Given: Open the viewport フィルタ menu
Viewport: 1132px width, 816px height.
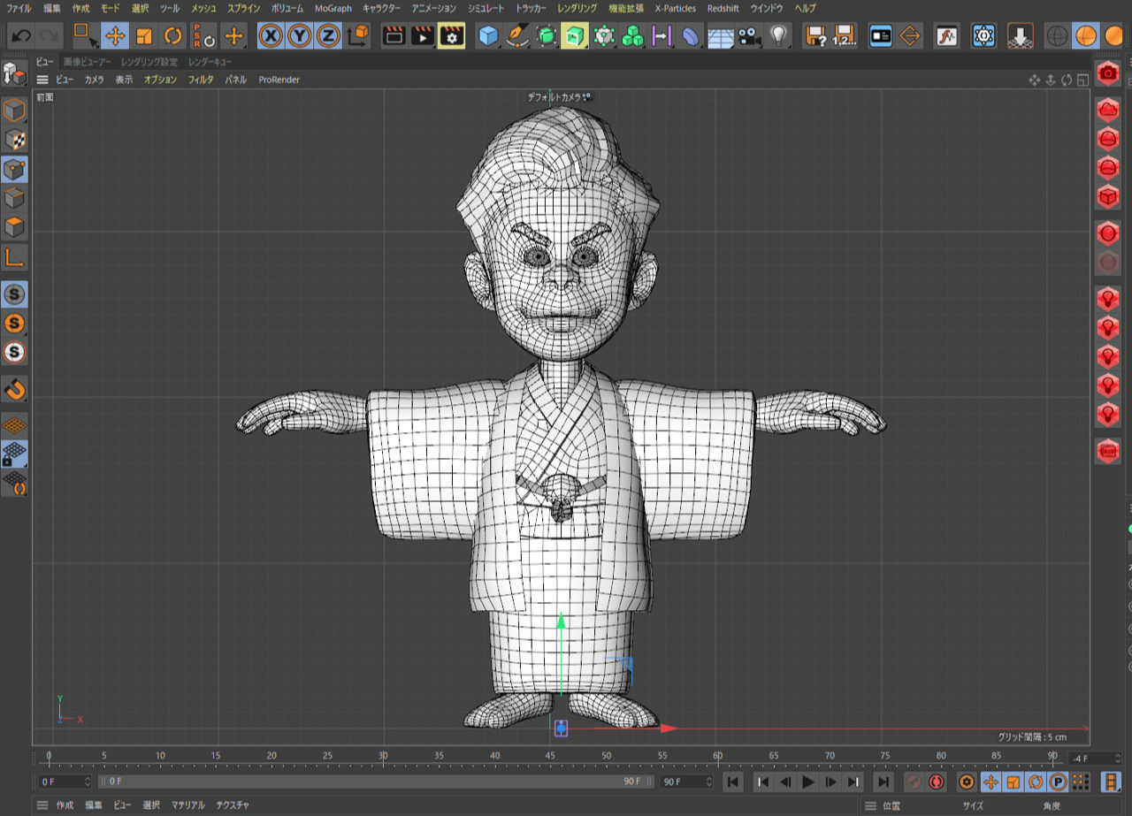Looking at the screenshot, I should click(x=200, y=80).
